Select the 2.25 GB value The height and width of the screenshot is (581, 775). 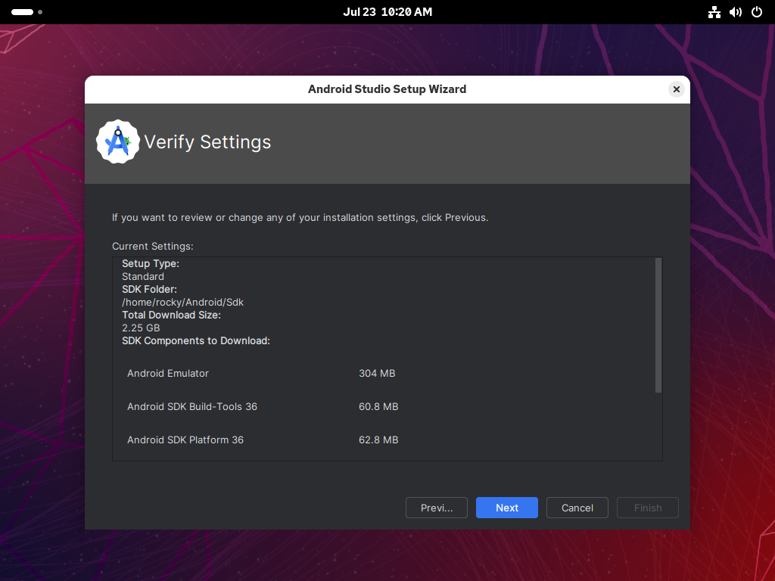point(141,328)
